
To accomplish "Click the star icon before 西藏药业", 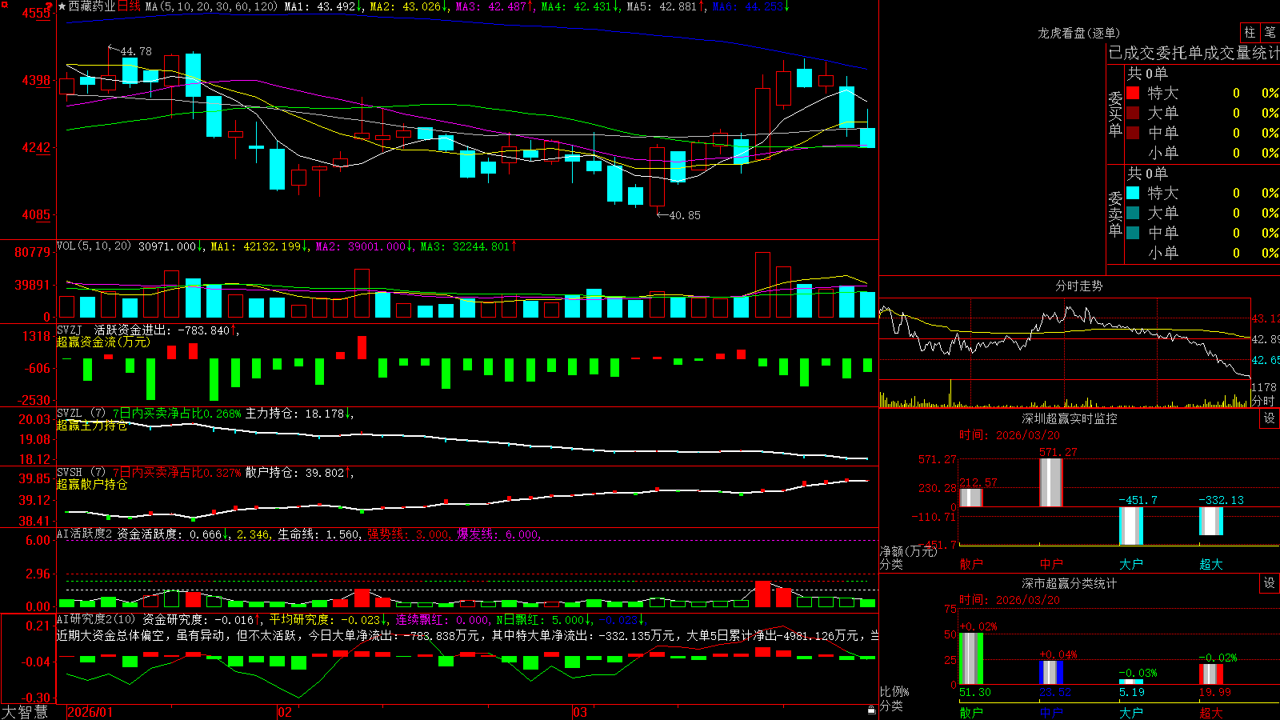I will pyautogui.click(x=62, y=6).
